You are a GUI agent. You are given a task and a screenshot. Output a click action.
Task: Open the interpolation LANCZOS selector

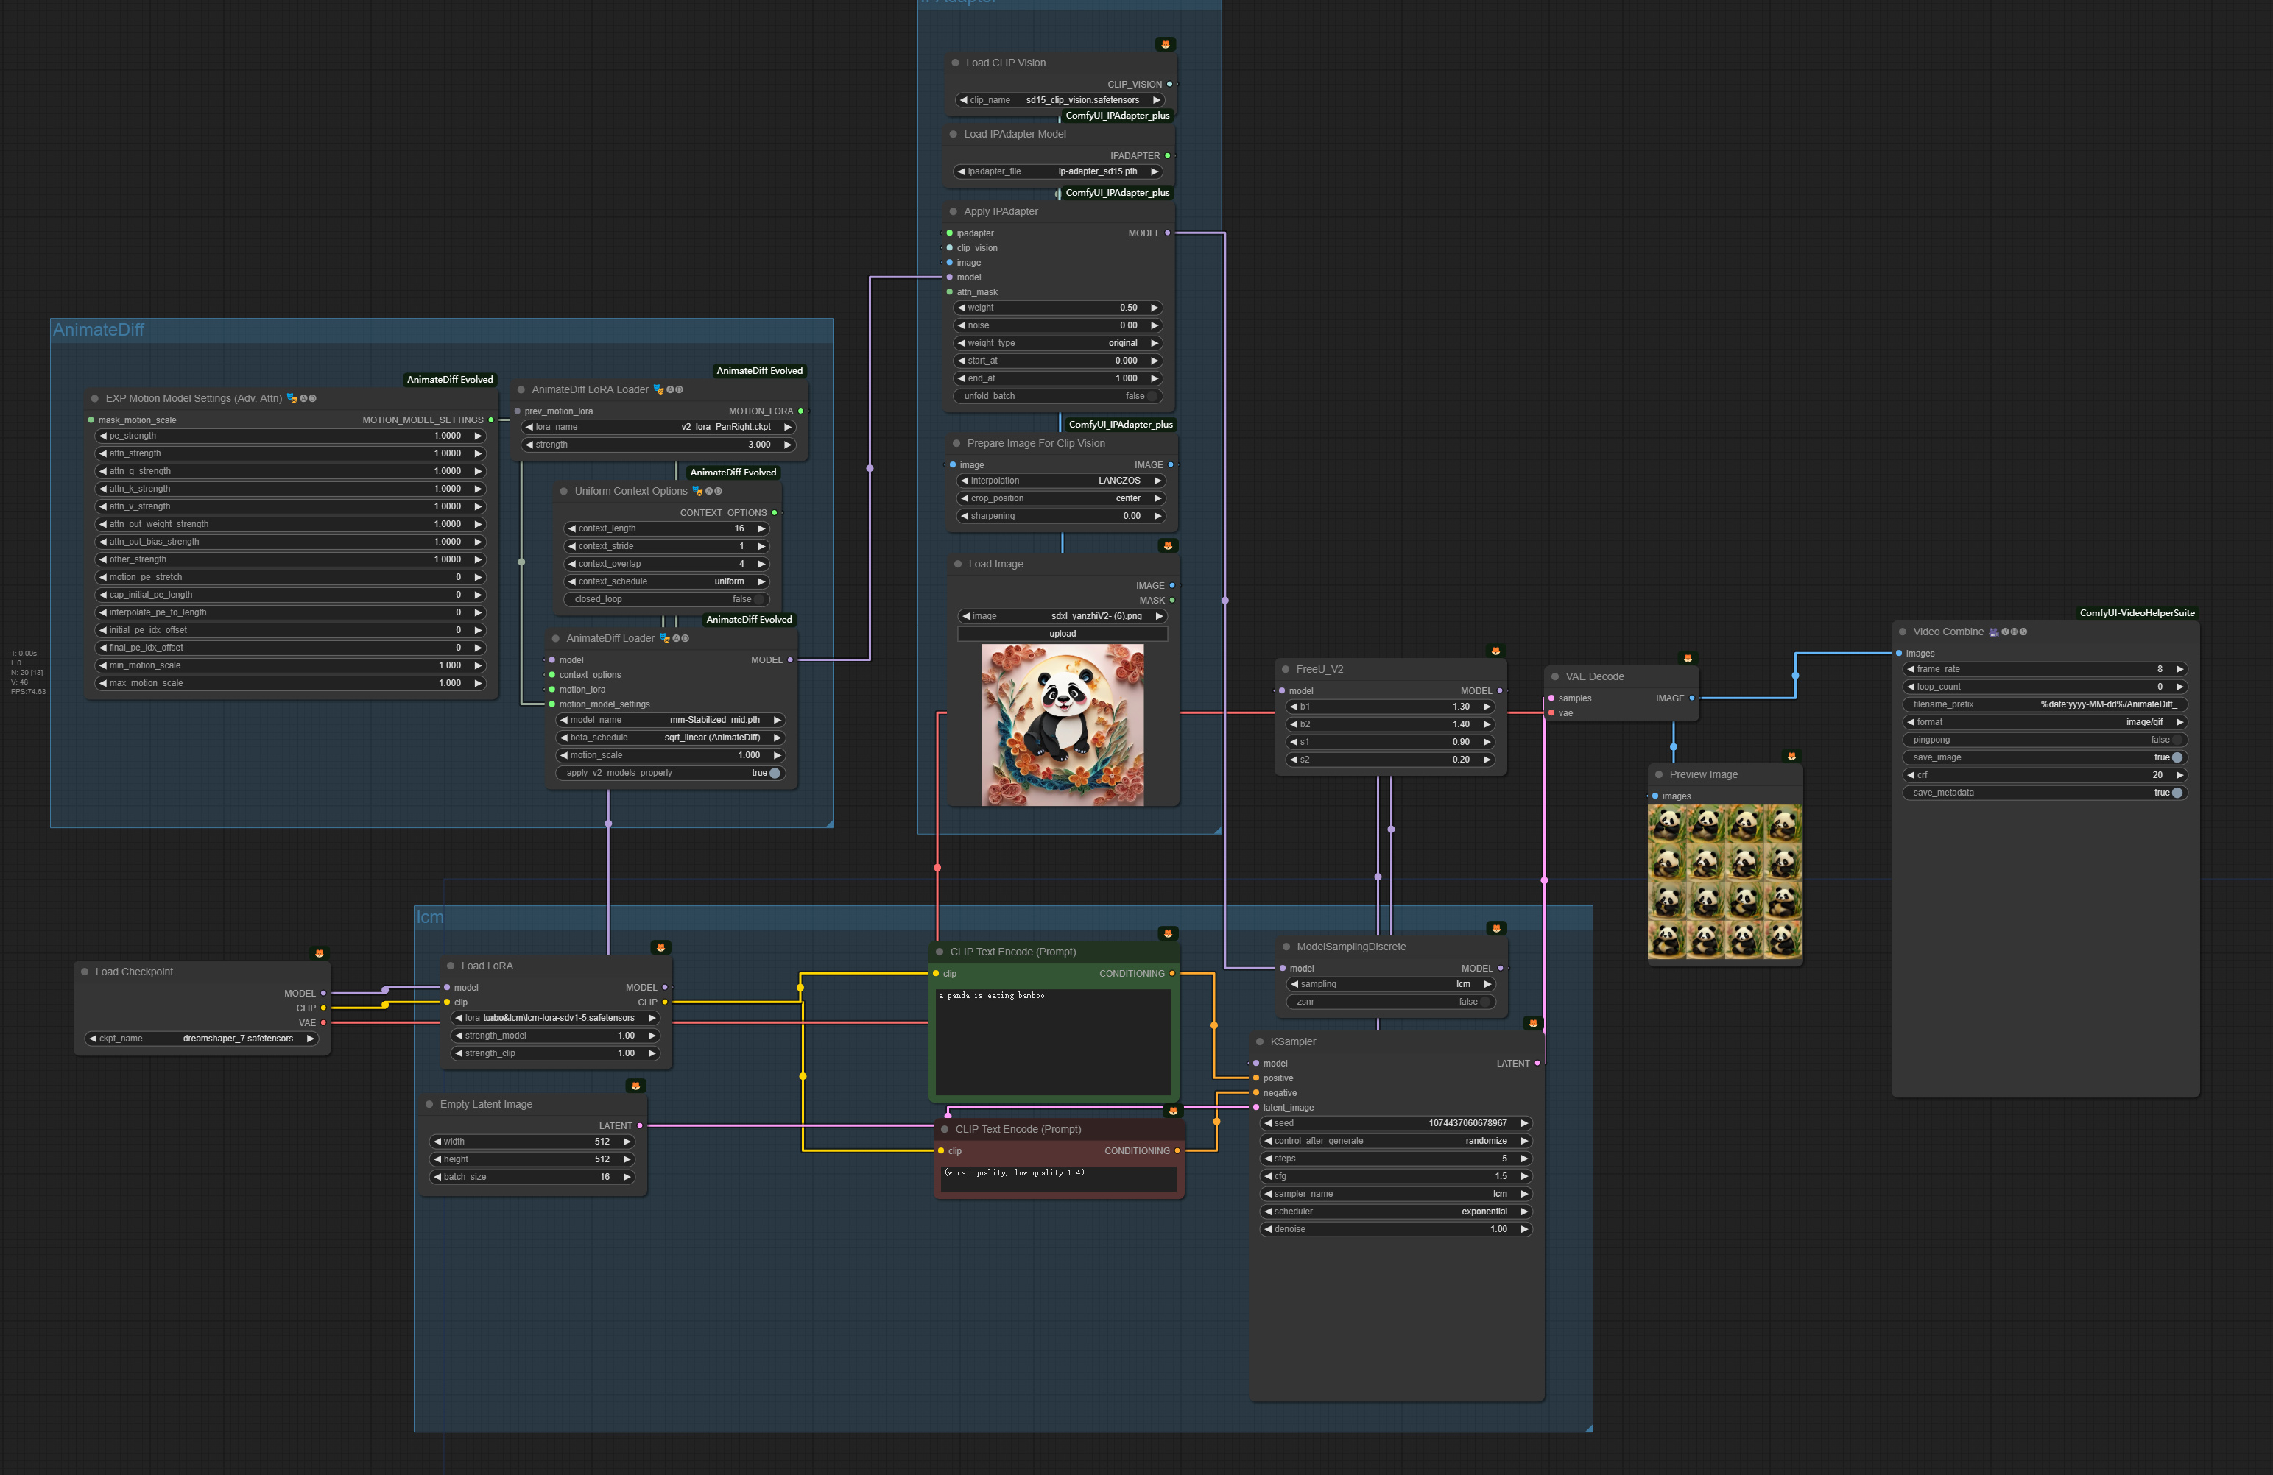pos(1061,480)
